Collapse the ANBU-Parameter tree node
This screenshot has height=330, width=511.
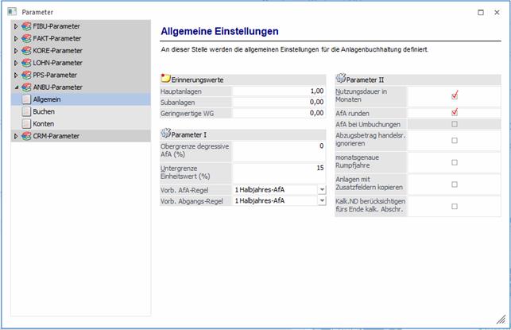coord(15,87)
